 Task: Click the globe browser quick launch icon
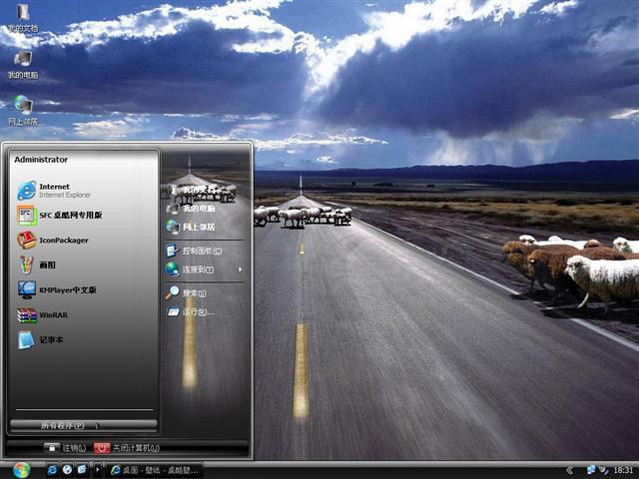tap(67, 470)
